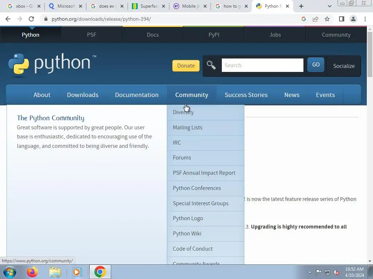Screen dimensions: 373x279
Task: Close the xbox Google tab
Action: pos(39,6)
